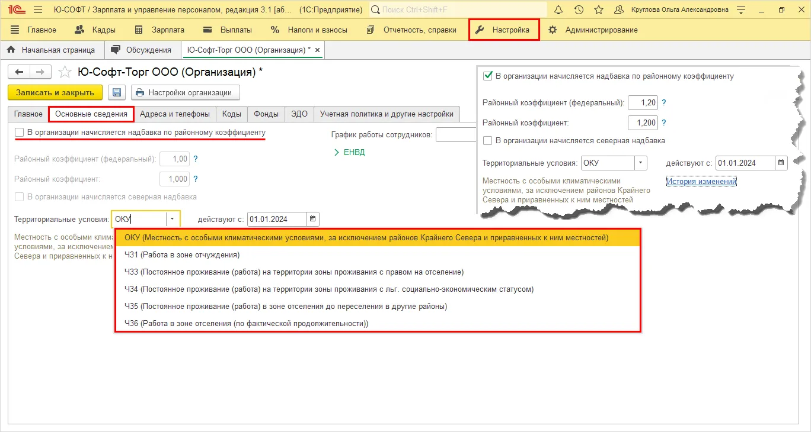The height and width of the screenshot is (432, 811).
Task: Select ЧЗ3 option in list
Action: pos(378,272)
